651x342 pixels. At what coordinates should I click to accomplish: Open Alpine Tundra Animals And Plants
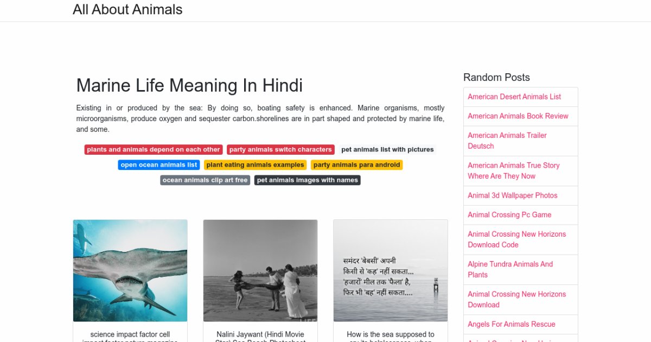(510, 269)
